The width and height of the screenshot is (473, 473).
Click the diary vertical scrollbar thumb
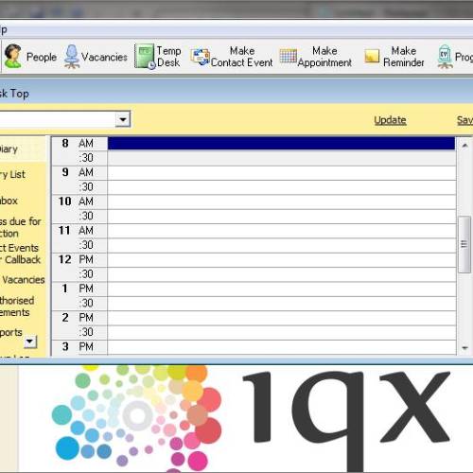pos(464,244)
